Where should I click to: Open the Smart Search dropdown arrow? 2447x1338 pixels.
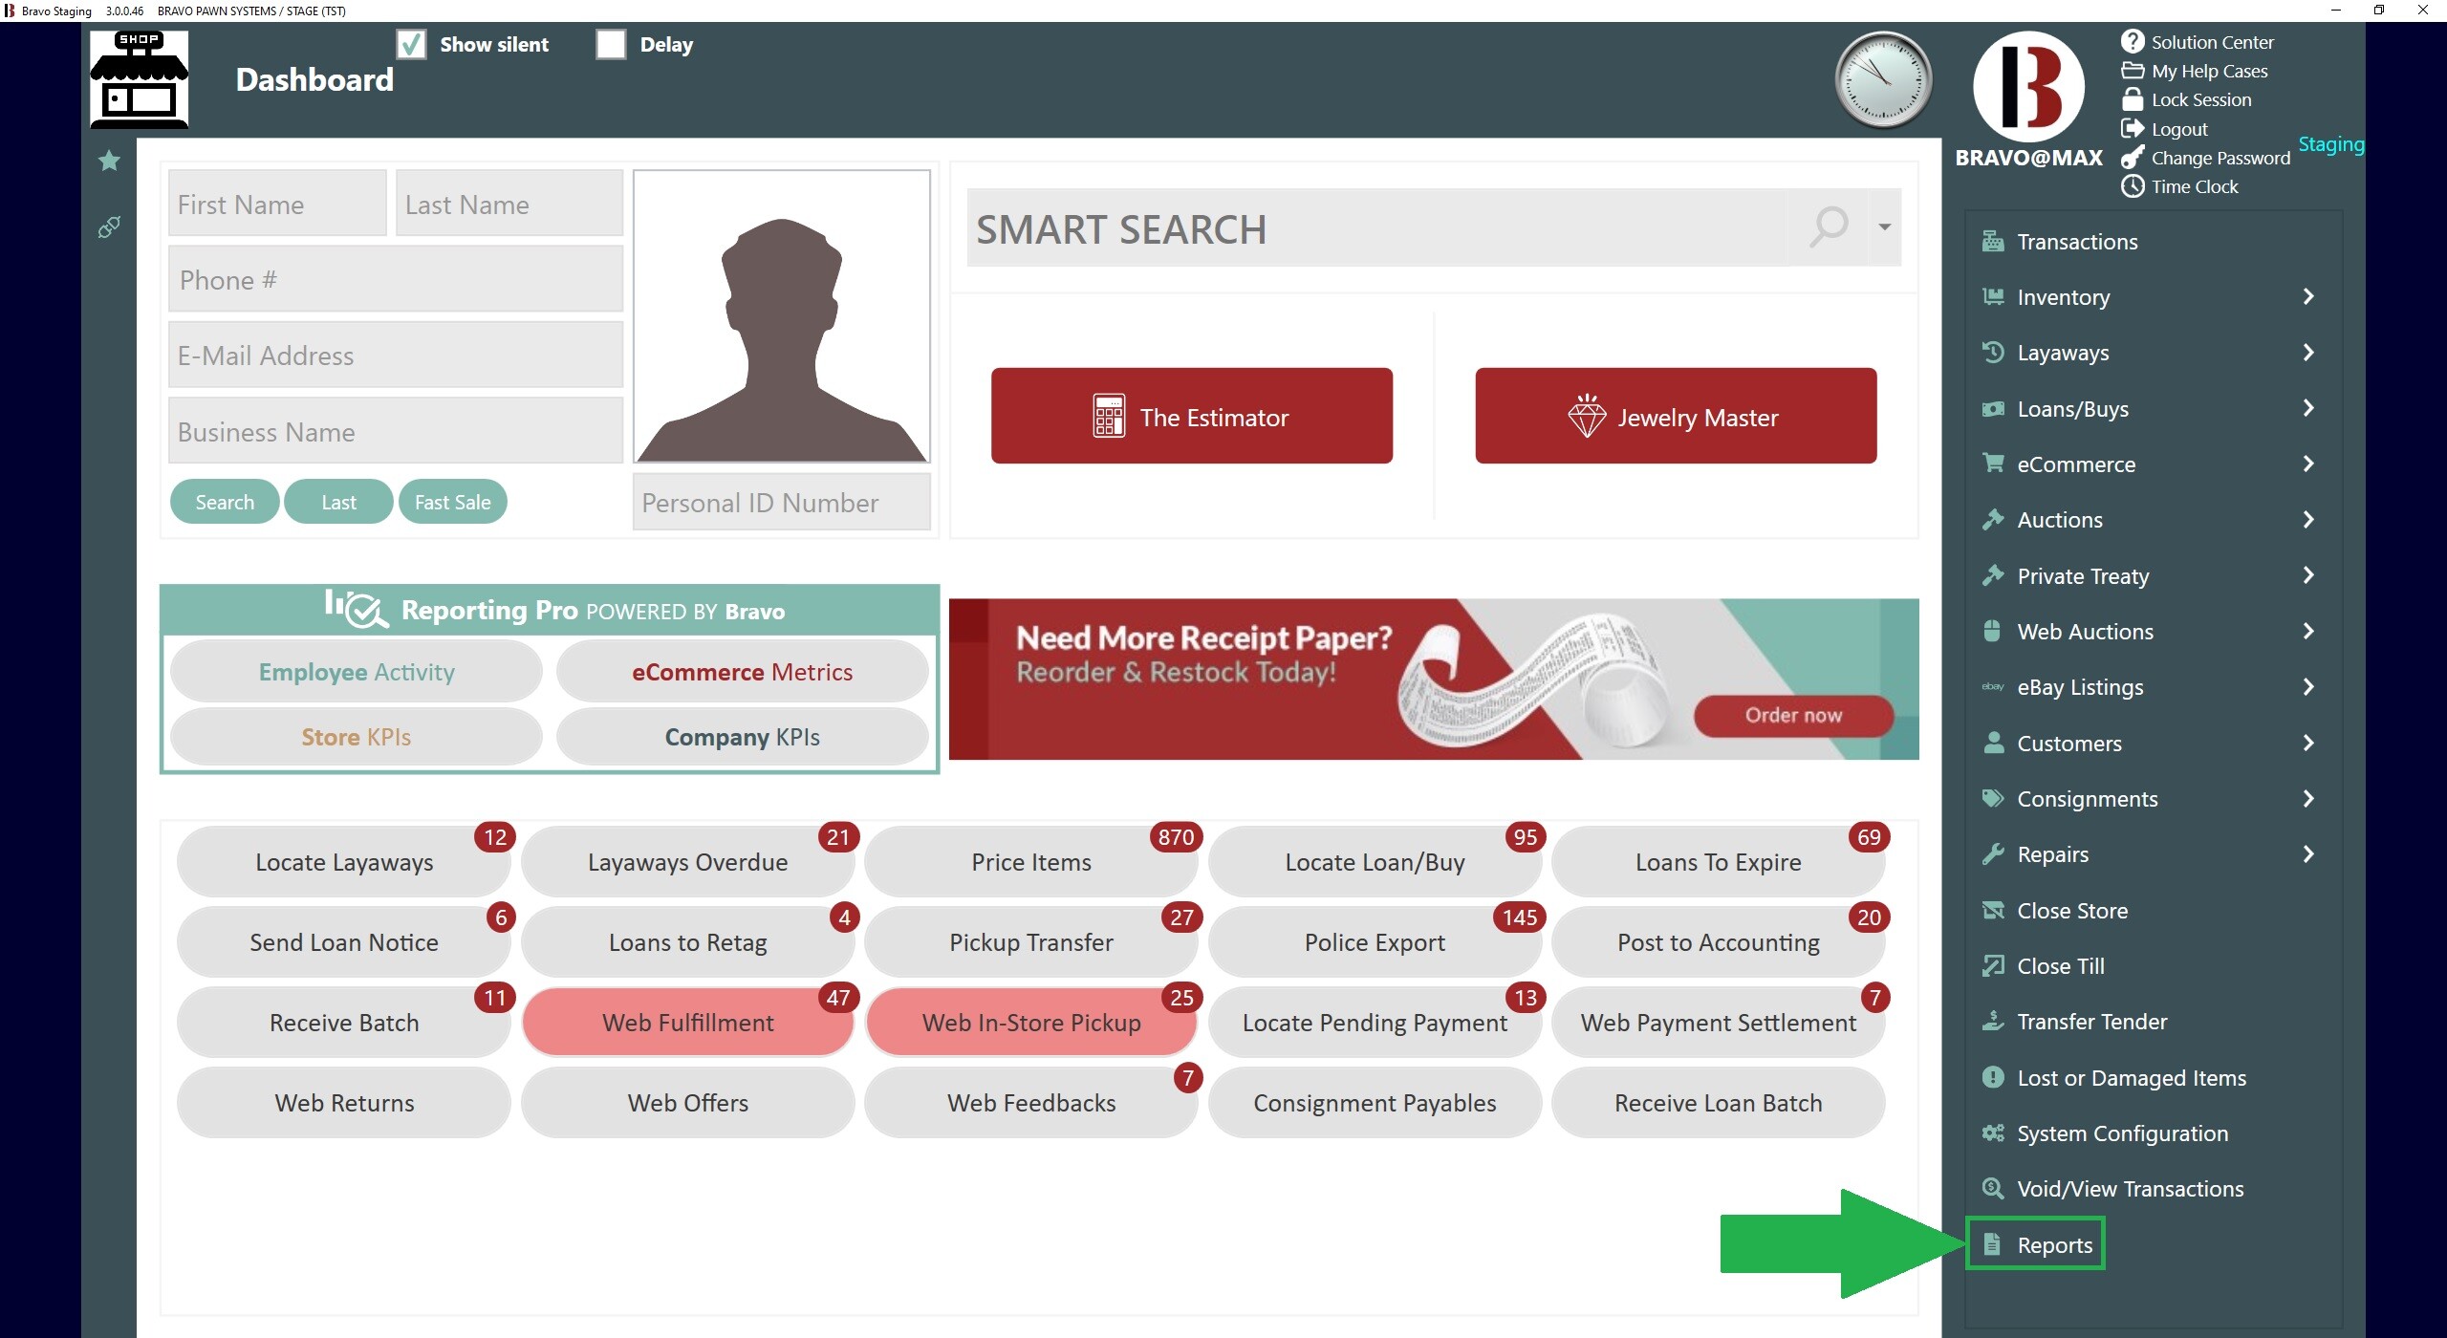1884,227
